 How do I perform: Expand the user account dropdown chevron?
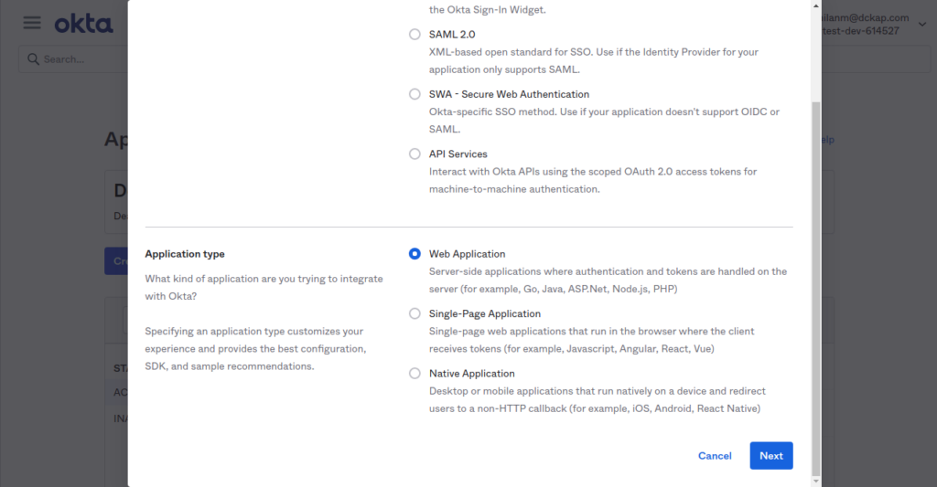click(x=921, y=24)
